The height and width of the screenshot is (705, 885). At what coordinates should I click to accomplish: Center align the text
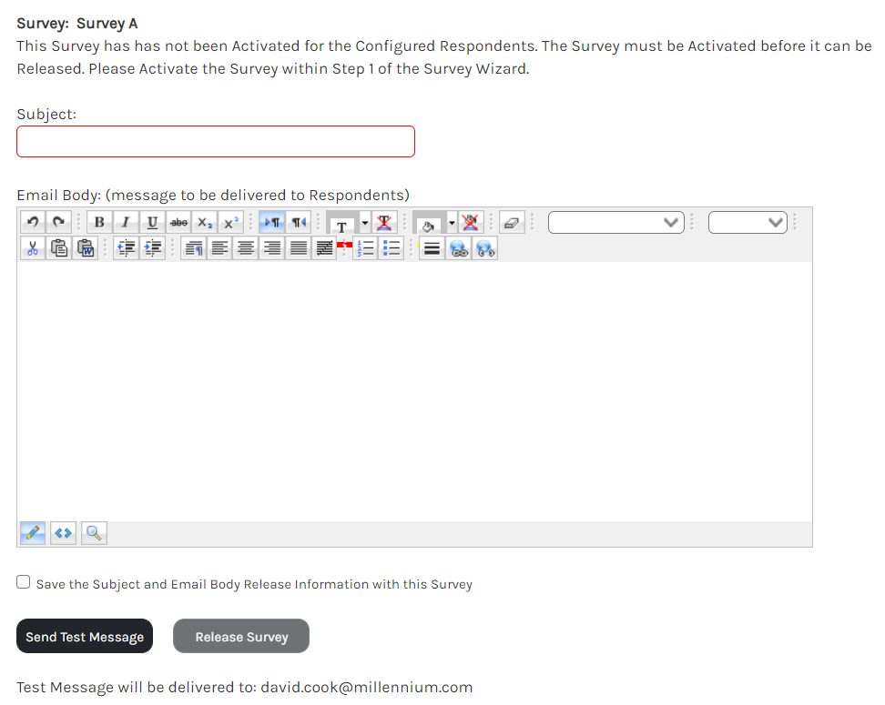(x=246, y=248)
